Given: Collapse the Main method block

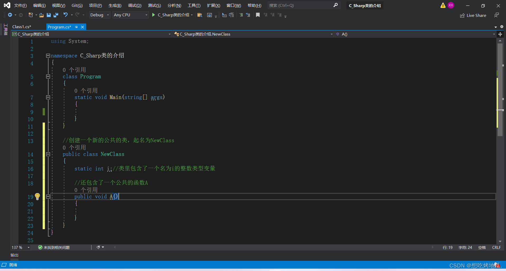Looking at the screenshot, I should coord(48,97).
